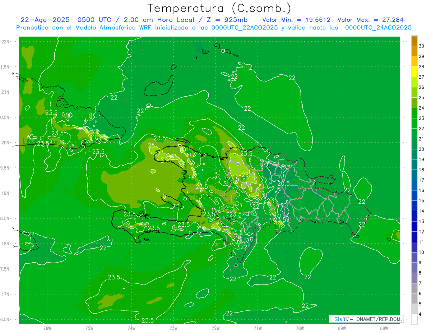This screenshot has height=333, width=431.
Task: Click the "71W" longitude axis label
Action: click(x=258, y=328)
